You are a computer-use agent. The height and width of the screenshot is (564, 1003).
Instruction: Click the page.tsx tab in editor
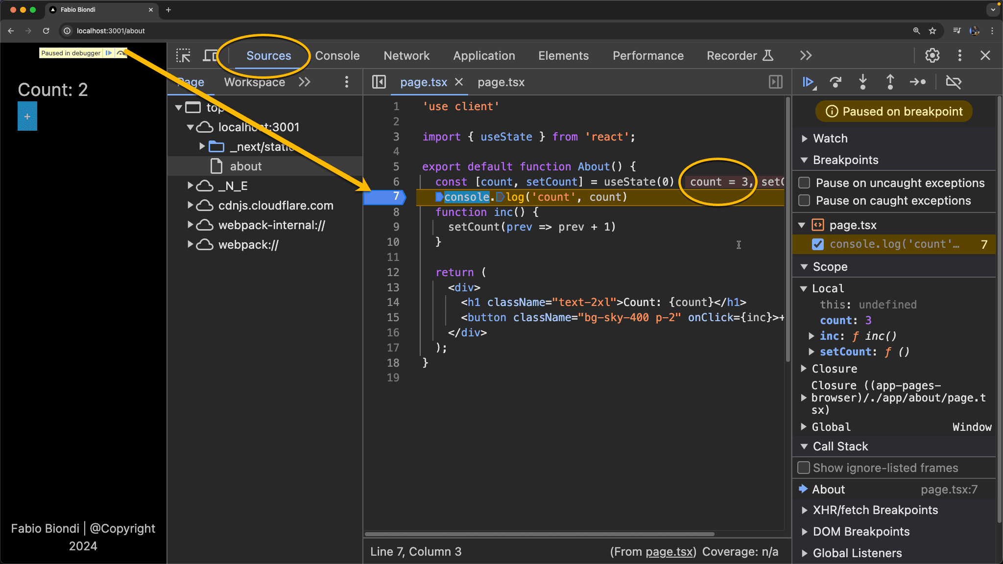pos(424,82)
